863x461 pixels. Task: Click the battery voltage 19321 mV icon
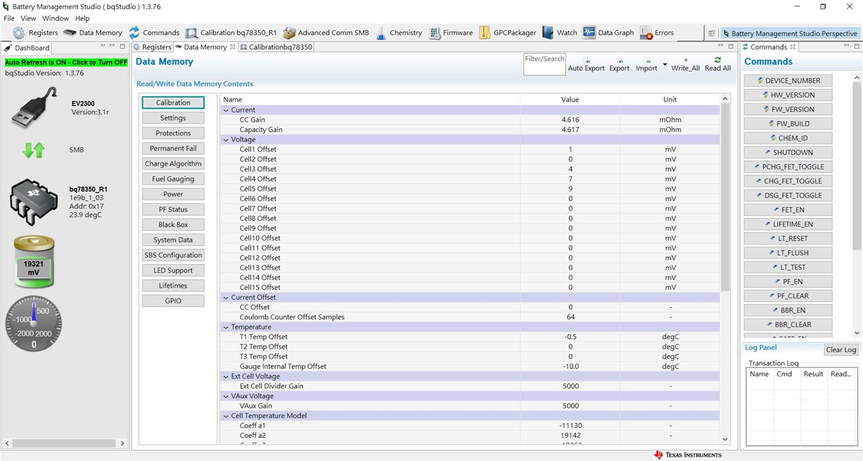[x=34, y=262]
